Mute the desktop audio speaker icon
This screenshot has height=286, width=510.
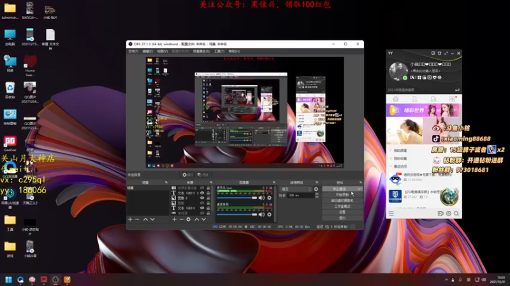[x=261, y=214]
